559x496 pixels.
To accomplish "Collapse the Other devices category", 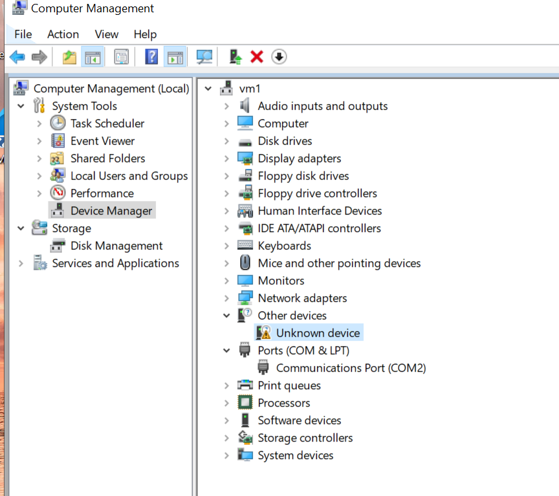I will point(226,316).
